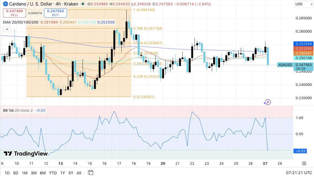Click the ADAUSD price label on price scale
This screenshot has width=314, height=176.
coord(285,65)
